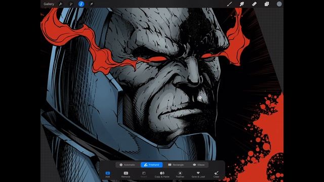Select the Brush tool
The width and height of the screenshot is (324, 182).
[229, 4]
